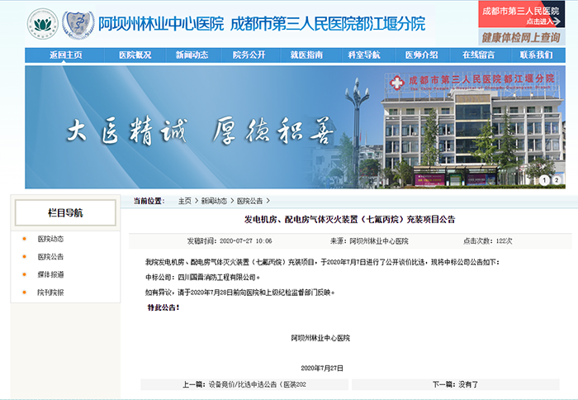The width and height of the screenshot is (578, 400).
Task: Click the site title 阿坝州林业中心医院 header
Action: (x=161, y=24)
